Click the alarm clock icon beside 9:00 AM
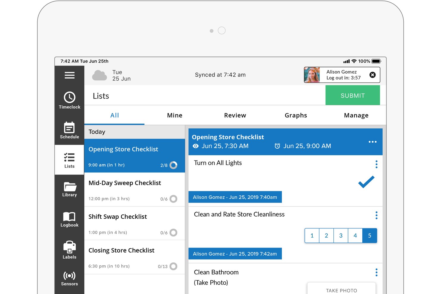441x294 pixels. [277, 146]
